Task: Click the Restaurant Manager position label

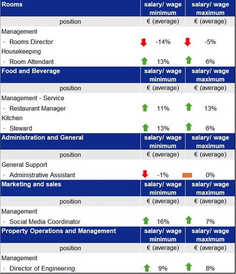Action: pos(38,108)
